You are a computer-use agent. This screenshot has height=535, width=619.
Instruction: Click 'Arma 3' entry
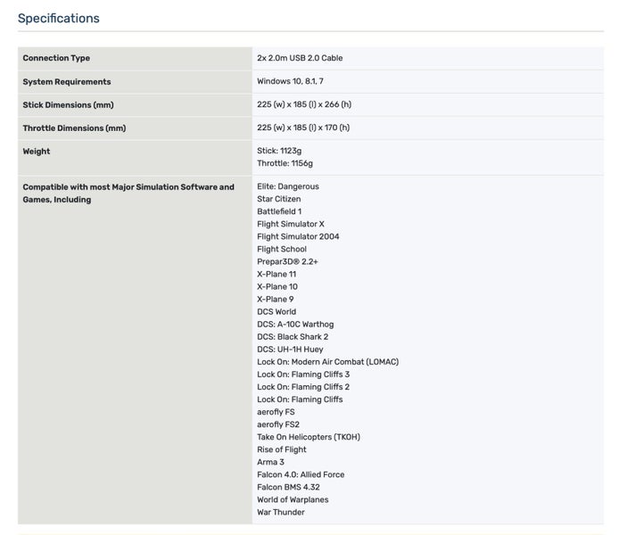coord(270,462)
